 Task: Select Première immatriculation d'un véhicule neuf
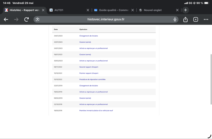(96, 110)
